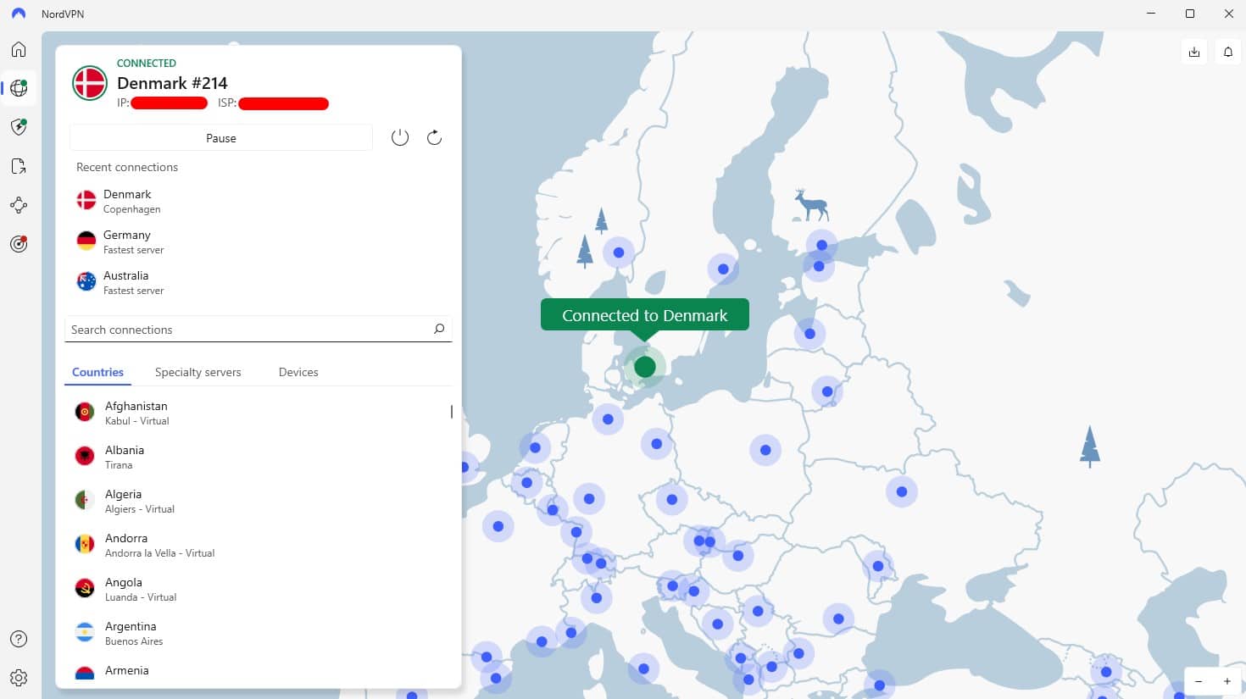
Task: Open the VPN globe sidebar icon
Action: pos(19,88)
